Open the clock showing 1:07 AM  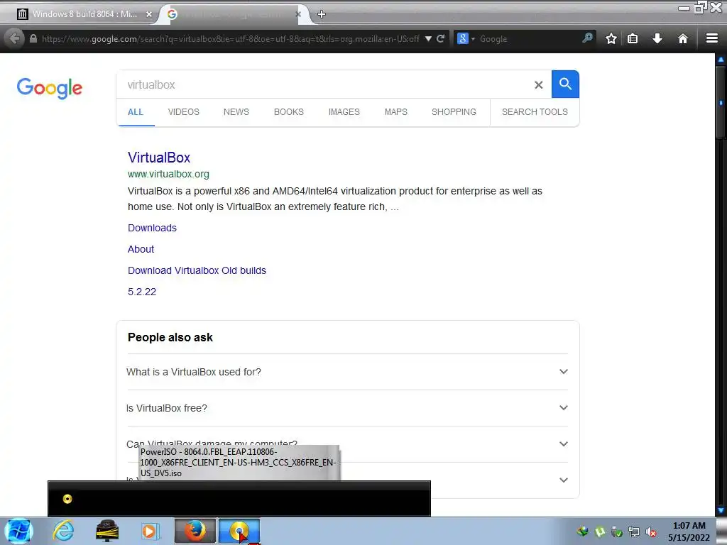point(689,532)
